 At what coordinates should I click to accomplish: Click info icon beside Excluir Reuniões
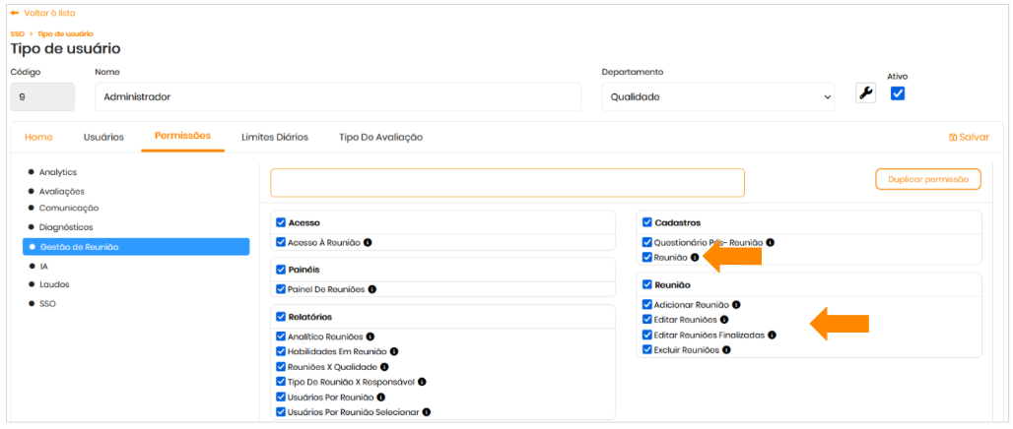click(x=727, y=349)
